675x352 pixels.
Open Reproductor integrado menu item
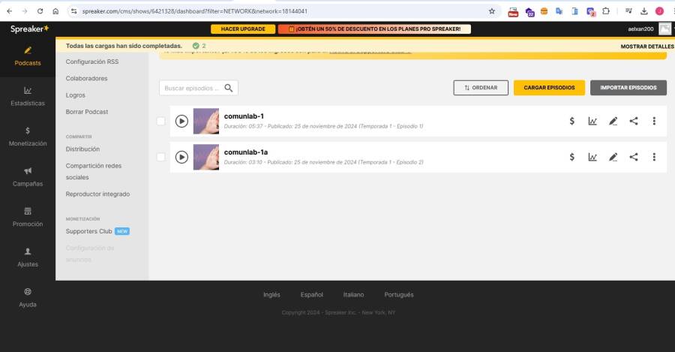(x=97, y=194)
